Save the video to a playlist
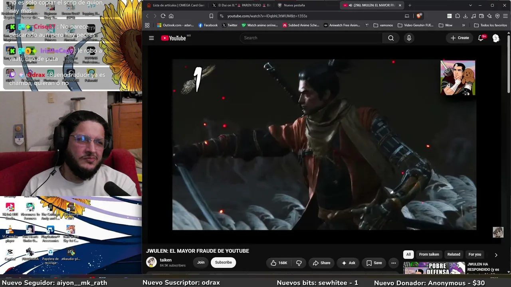This screenshot has width=511, height=287. [374, 263]
